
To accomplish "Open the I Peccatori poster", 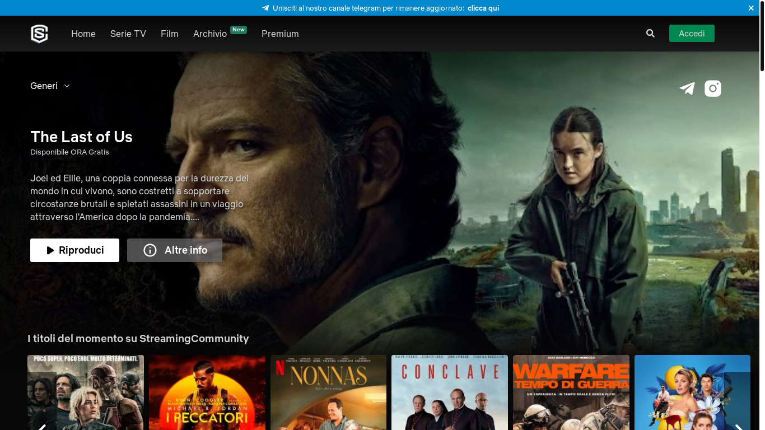I will (x=207, y=392).
